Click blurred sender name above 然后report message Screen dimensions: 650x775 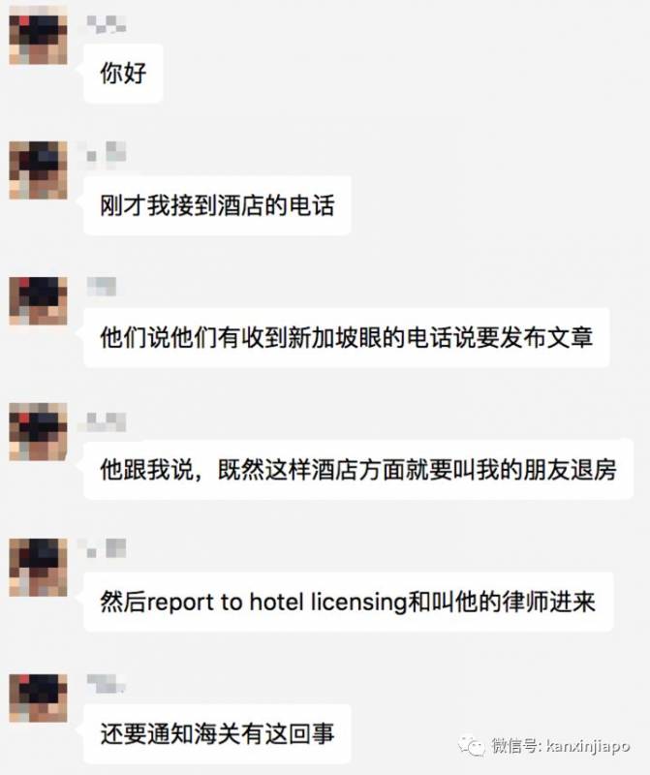[107, 548]
